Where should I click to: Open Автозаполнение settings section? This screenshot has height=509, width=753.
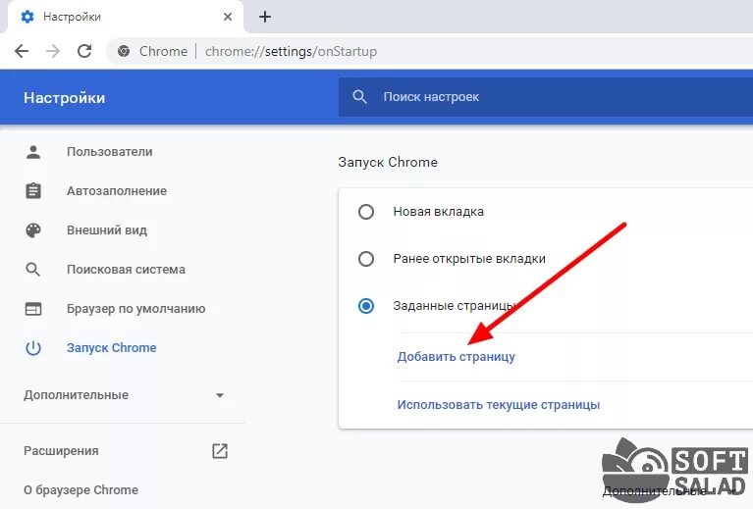click(117, 191)
